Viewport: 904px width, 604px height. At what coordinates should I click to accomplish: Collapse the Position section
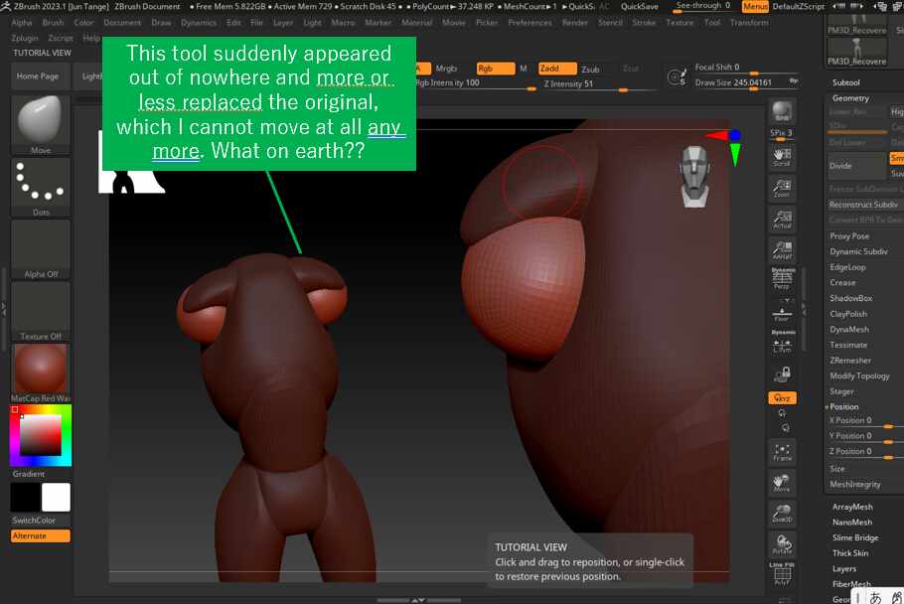(x=844, y=406)
